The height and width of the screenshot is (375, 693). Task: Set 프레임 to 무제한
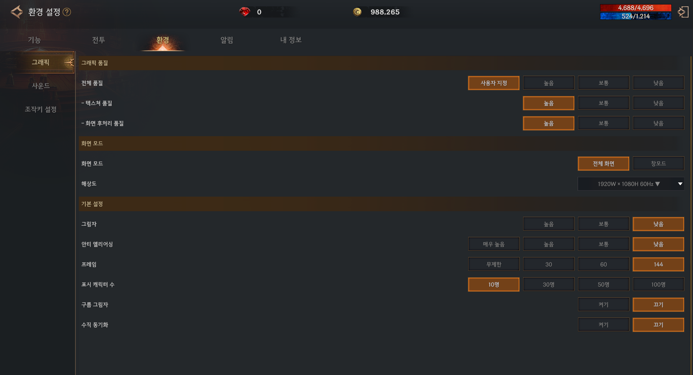[x=493, y=264]
